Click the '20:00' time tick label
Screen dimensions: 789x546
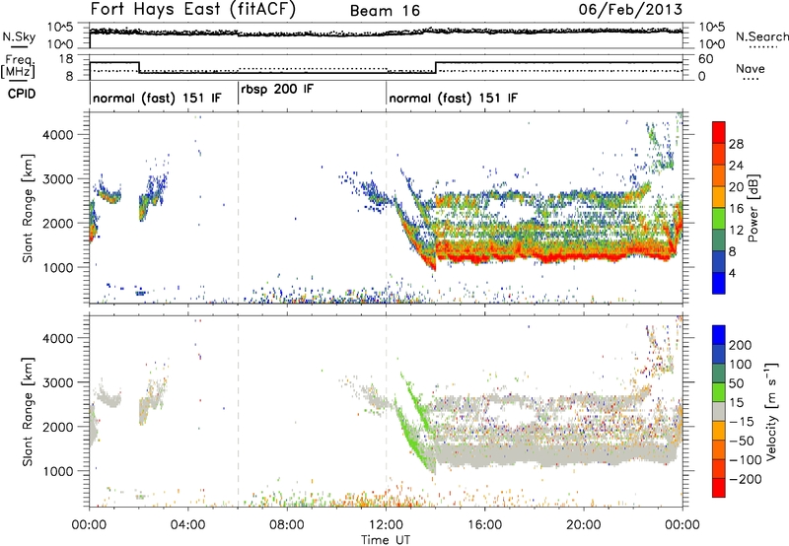point(584,525)
